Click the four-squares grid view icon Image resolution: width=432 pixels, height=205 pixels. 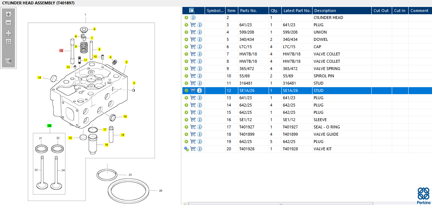(x=8, y=33)
